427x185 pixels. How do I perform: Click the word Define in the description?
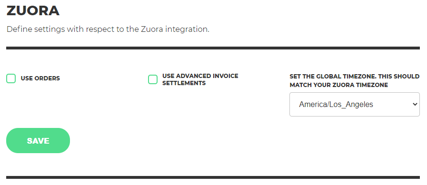19,29
